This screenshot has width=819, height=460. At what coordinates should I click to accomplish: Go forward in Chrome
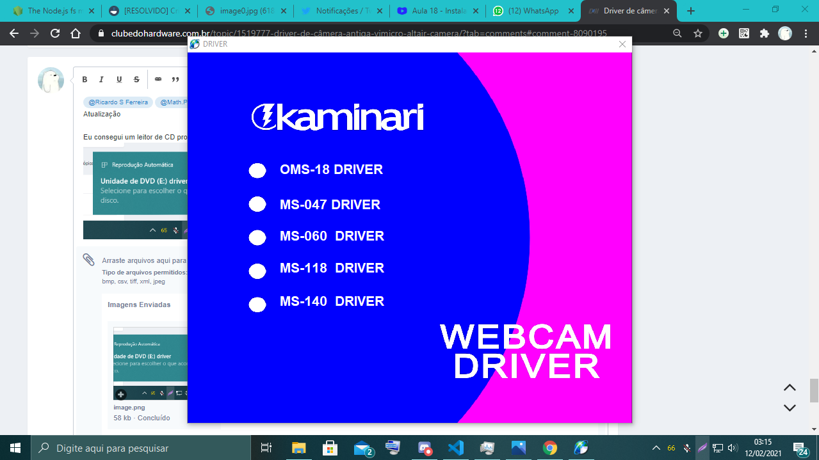point(35,33)
